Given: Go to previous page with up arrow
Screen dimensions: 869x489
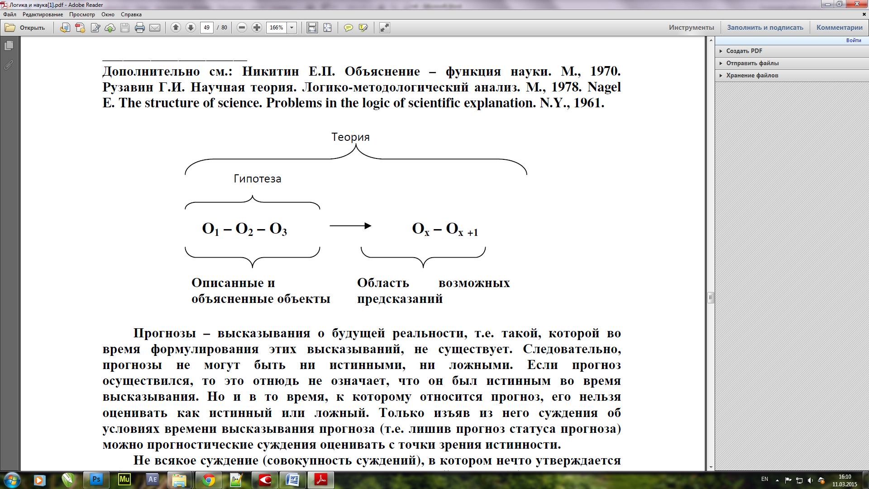Looking at the screenshot, I should click(176, 28).
